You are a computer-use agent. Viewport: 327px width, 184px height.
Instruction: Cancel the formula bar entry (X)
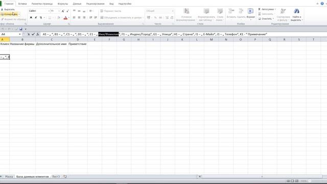tap(29, 34)
